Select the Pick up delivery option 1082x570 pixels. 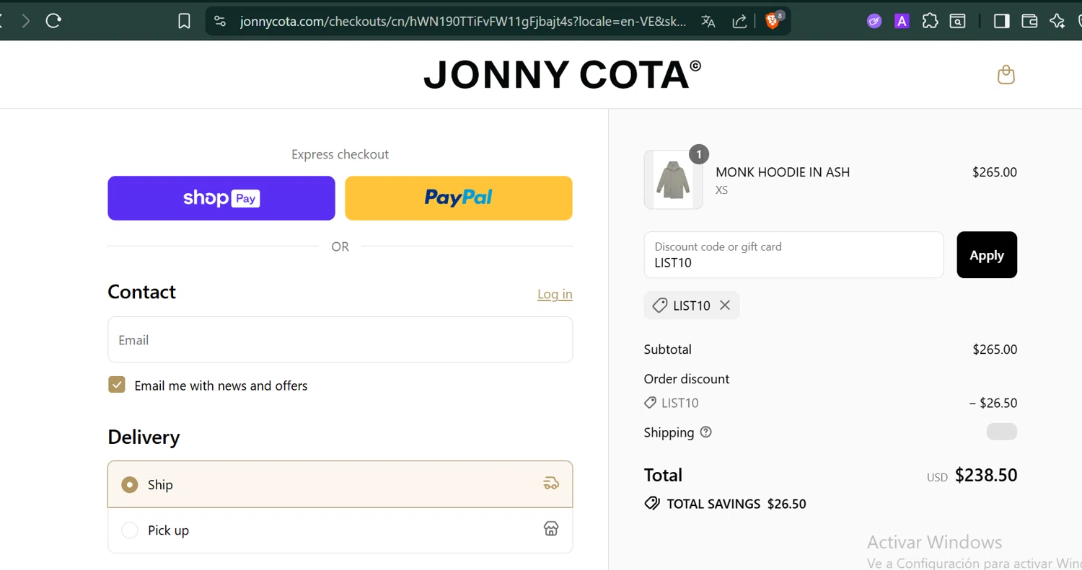point(340,530)
